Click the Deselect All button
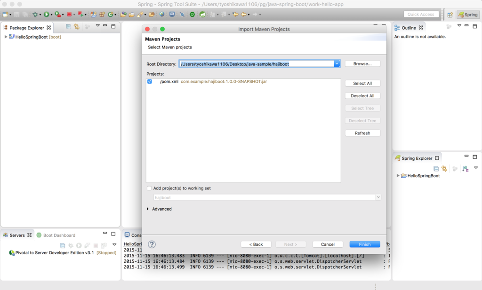The height and width of the screenshot is (290, 482). [x=362, y=96]
